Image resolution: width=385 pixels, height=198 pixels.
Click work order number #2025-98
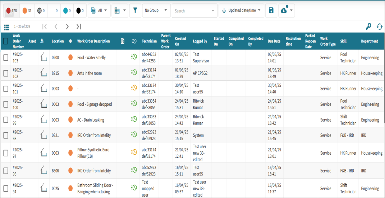[x=18, y=135]
